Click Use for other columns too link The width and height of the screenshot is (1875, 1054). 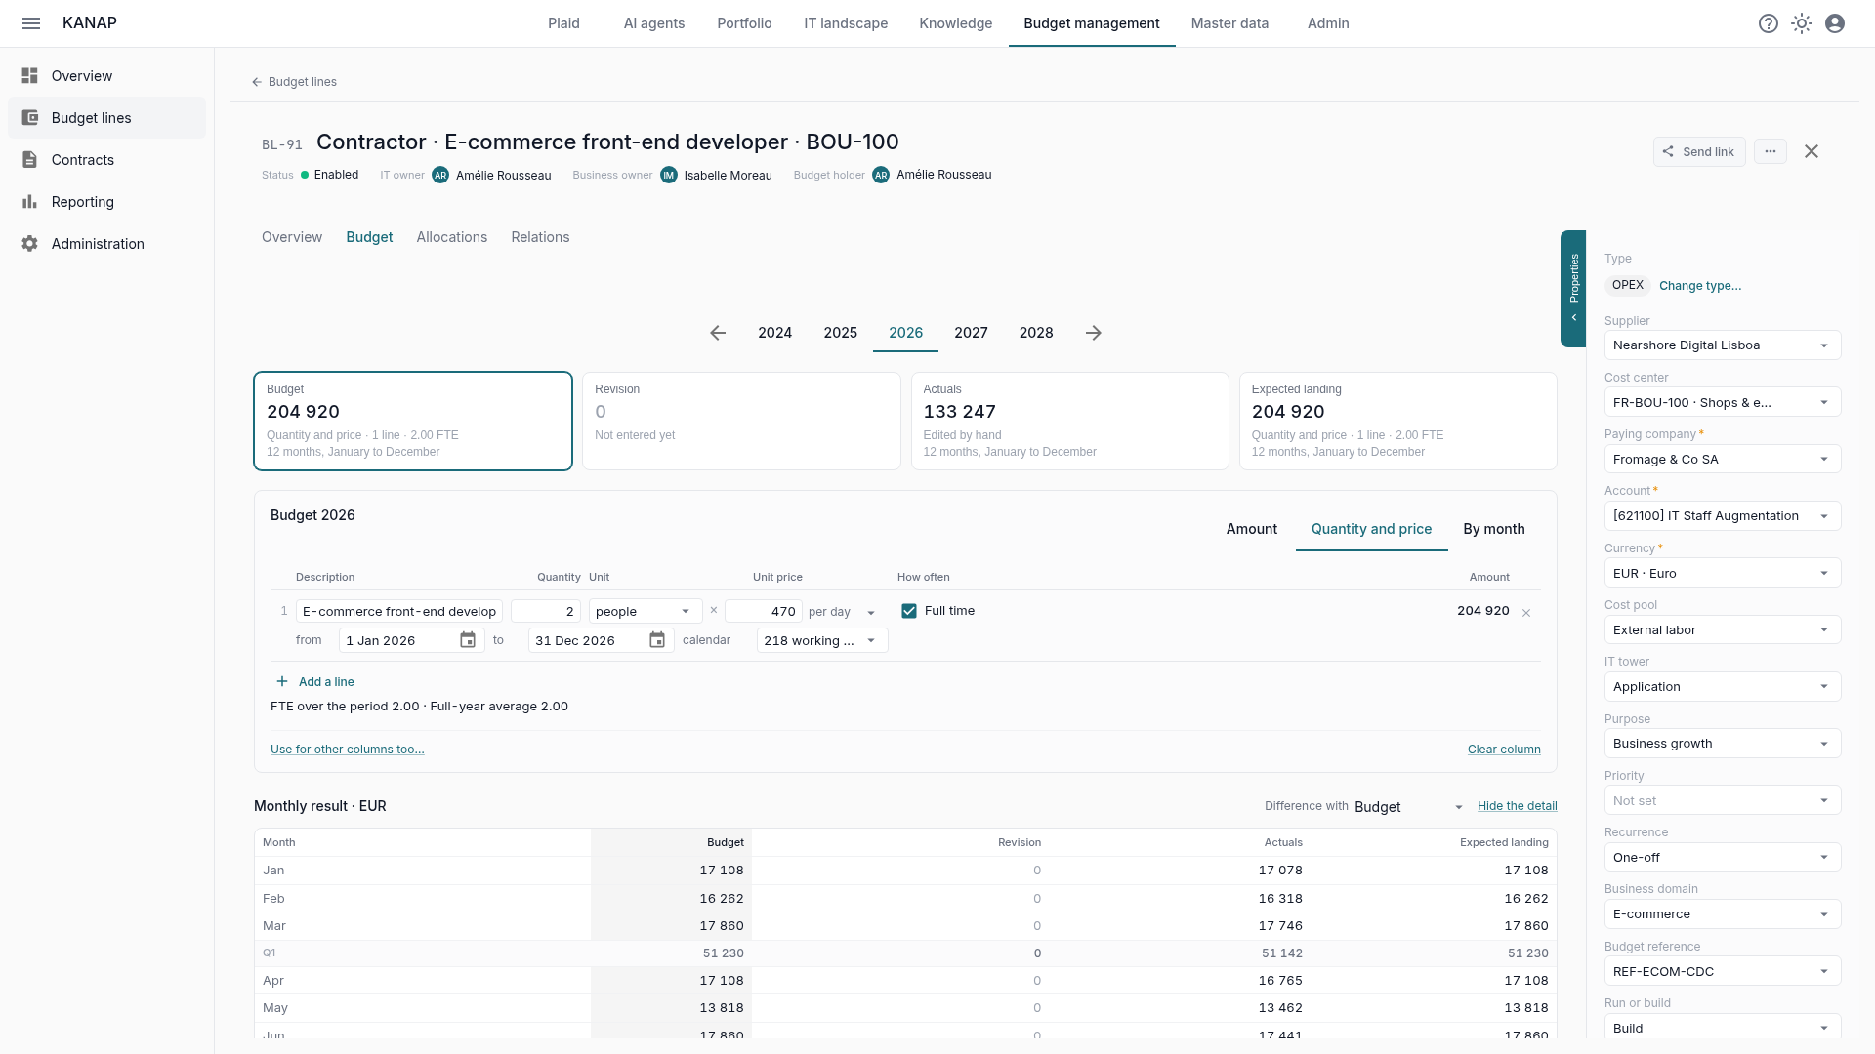348,750
